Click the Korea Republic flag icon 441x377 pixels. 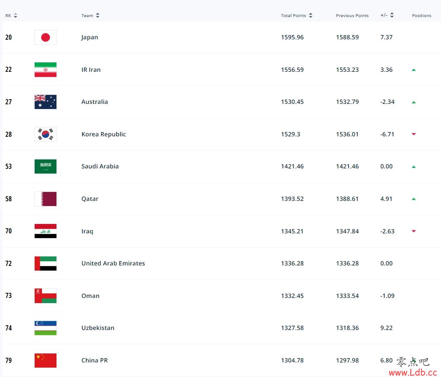(46, 134)
